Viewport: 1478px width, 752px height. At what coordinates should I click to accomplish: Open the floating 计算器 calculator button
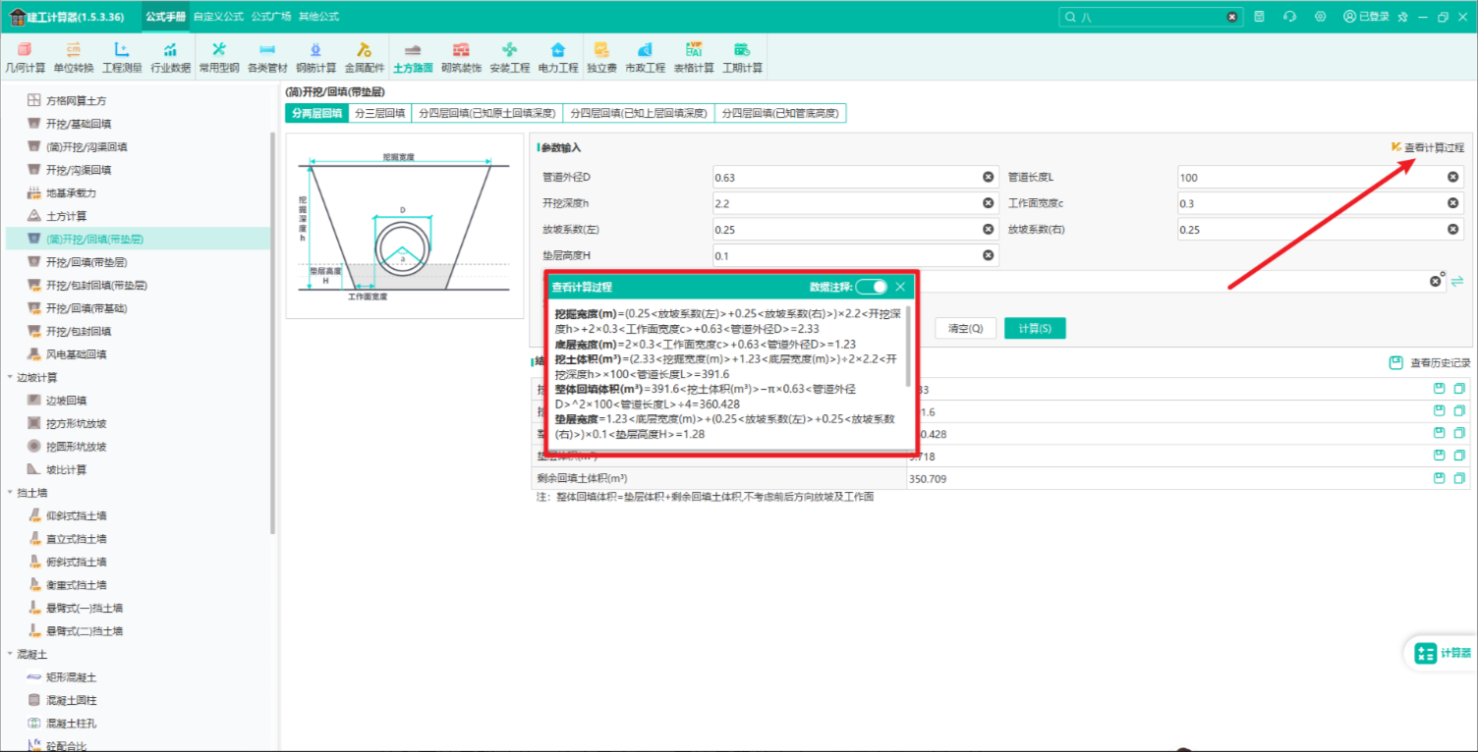click(x=1442, y=654)
